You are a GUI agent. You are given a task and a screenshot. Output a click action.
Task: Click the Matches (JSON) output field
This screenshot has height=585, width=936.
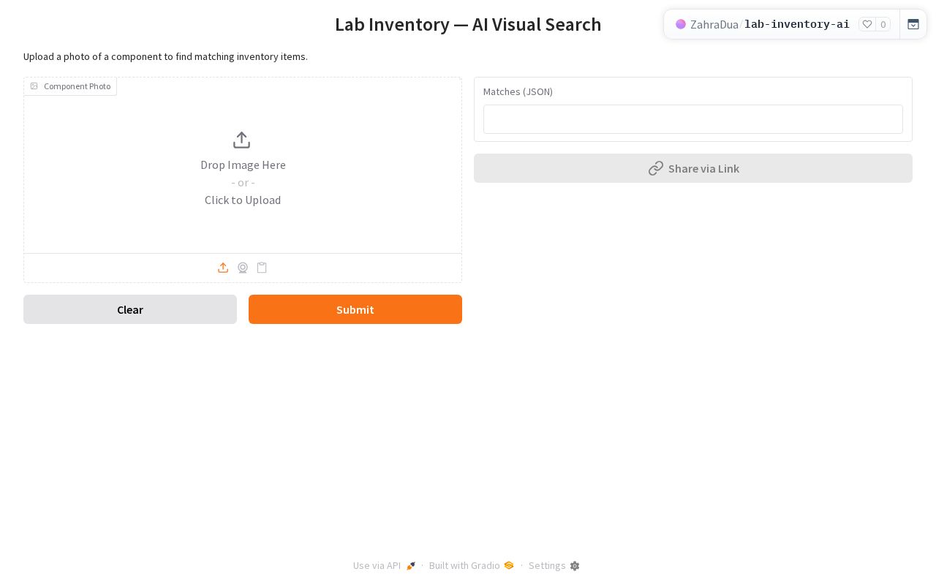693,119
